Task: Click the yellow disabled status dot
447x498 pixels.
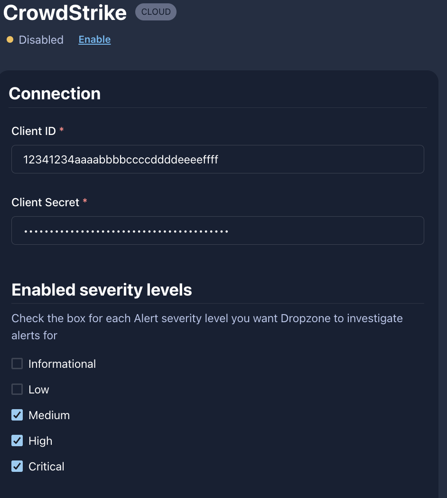Action: coord(10,40)
